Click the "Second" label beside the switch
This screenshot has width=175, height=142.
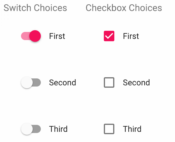tap(62, 82)
